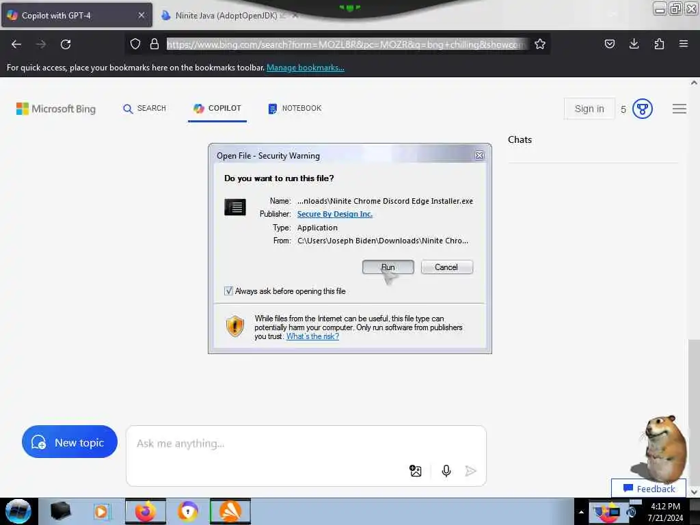This screenshot has height=525, width=700.
Task: Switch to the Ninite Java tab
Action: coord(226,16)
